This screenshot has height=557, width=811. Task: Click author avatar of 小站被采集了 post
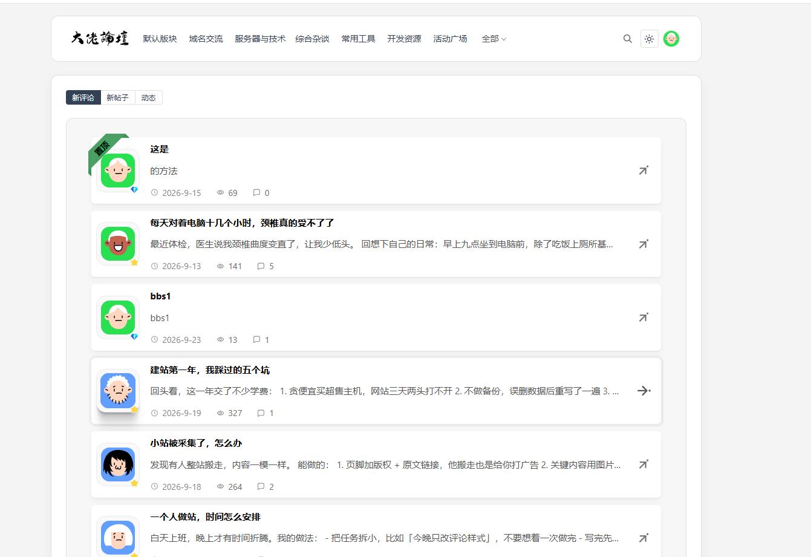tap(118, 464)
